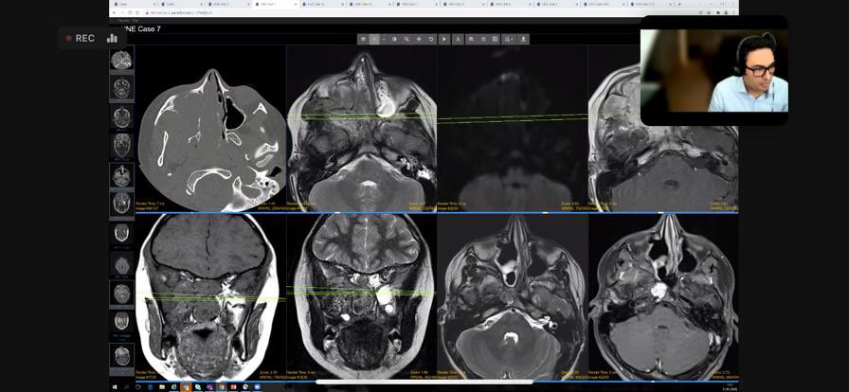
Task: Click the highlighted second toolbar icon
Action: tap(374, 39)
